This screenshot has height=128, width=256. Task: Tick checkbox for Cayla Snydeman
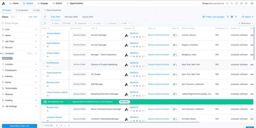pyautogui.click(x=43, y=74)
